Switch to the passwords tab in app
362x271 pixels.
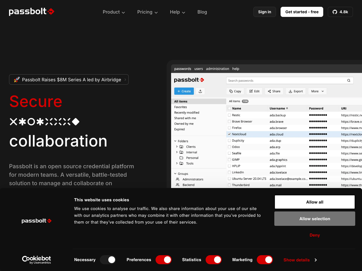(x=183, y=69)
